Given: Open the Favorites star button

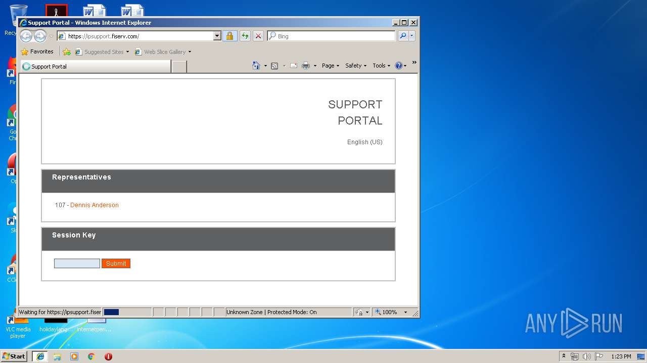Looking at the screenshot, I should click(37, 51).
